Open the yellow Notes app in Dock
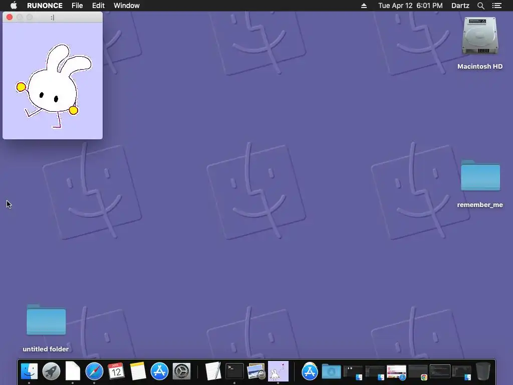This screenshot has height=385, width=513. 138,371
